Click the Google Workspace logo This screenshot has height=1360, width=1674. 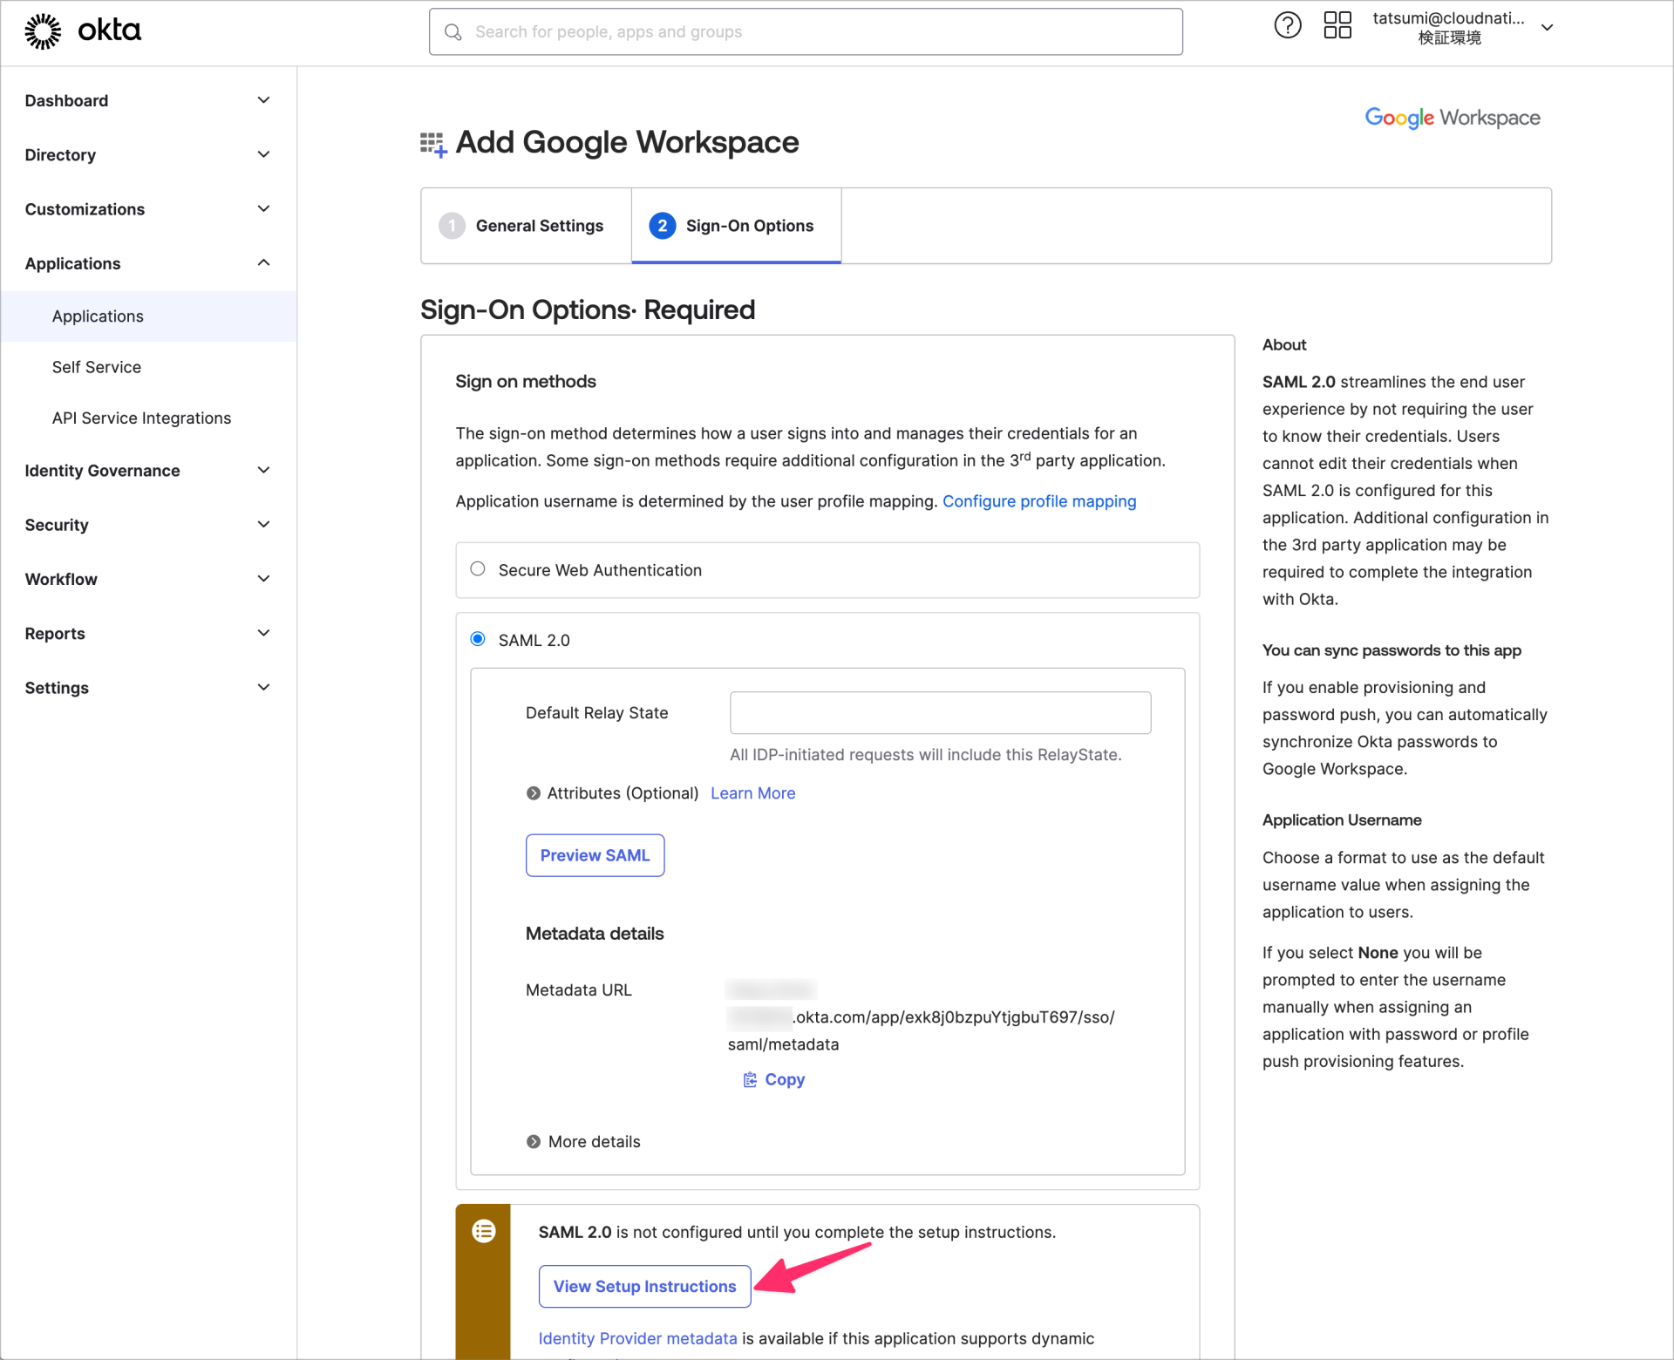click(1451, 118)
